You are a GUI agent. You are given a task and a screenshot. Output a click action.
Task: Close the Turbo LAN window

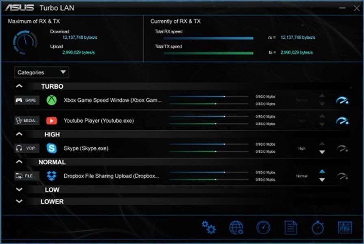point(357,8)
